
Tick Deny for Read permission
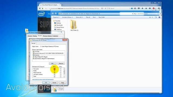coord(61,76)
